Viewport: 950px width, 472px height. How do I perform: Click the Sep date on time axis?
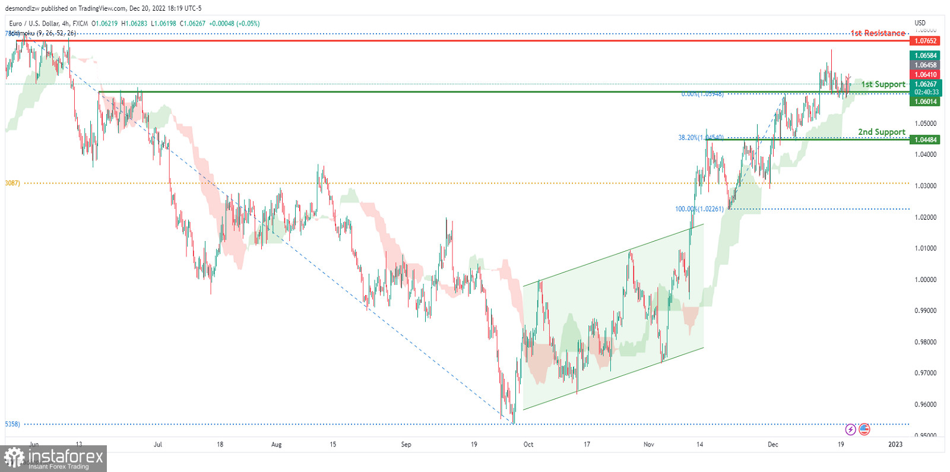[x=406, y=444]
